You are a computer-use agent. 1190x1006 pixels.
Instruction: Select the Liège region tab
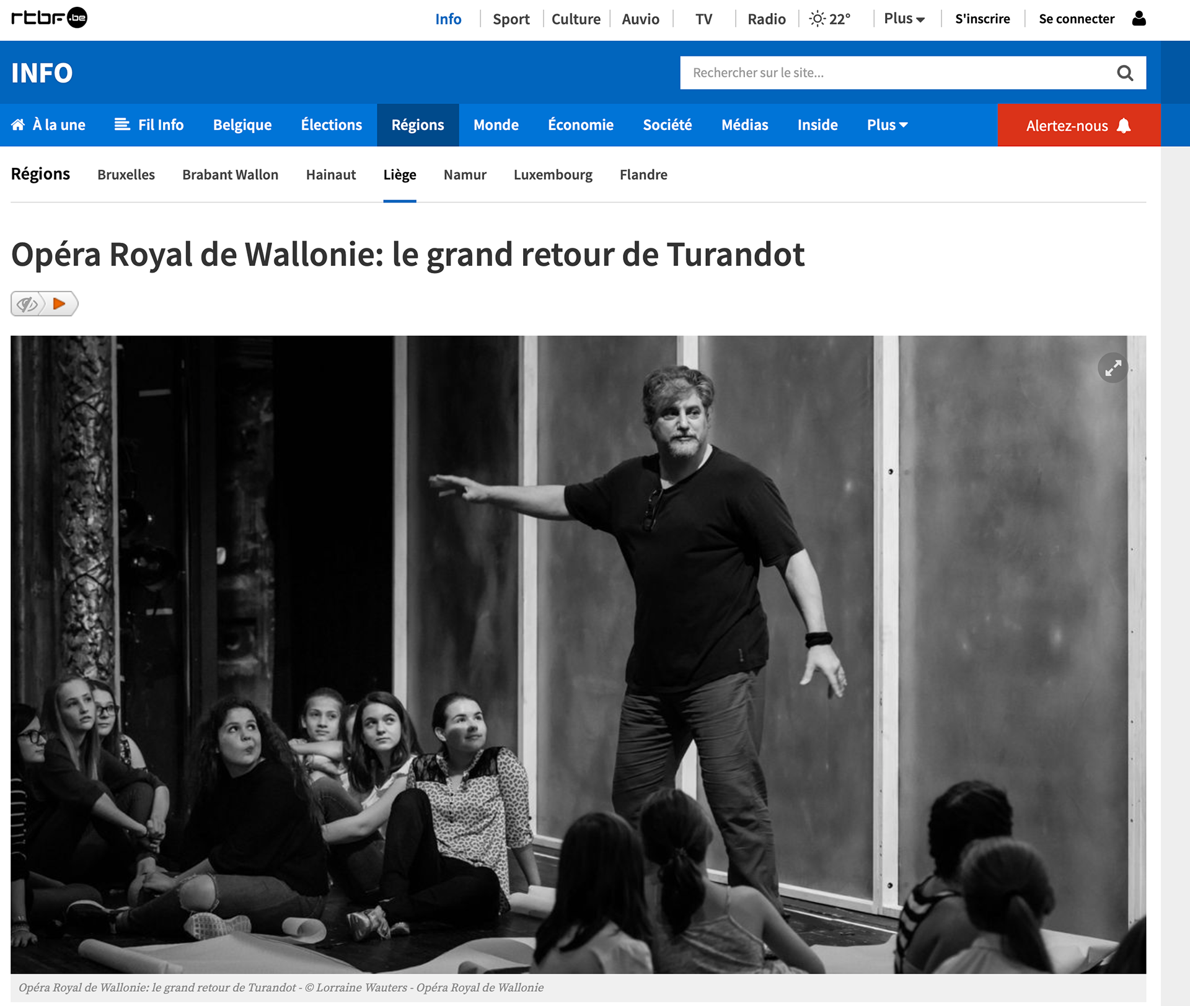pyautogui.click(x=400, y=175)
